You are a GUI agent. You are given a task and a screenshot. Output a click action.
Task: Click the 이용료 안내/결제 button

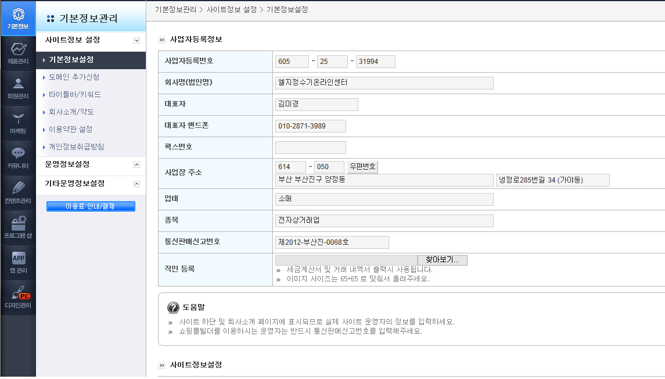tap(91, 206)
